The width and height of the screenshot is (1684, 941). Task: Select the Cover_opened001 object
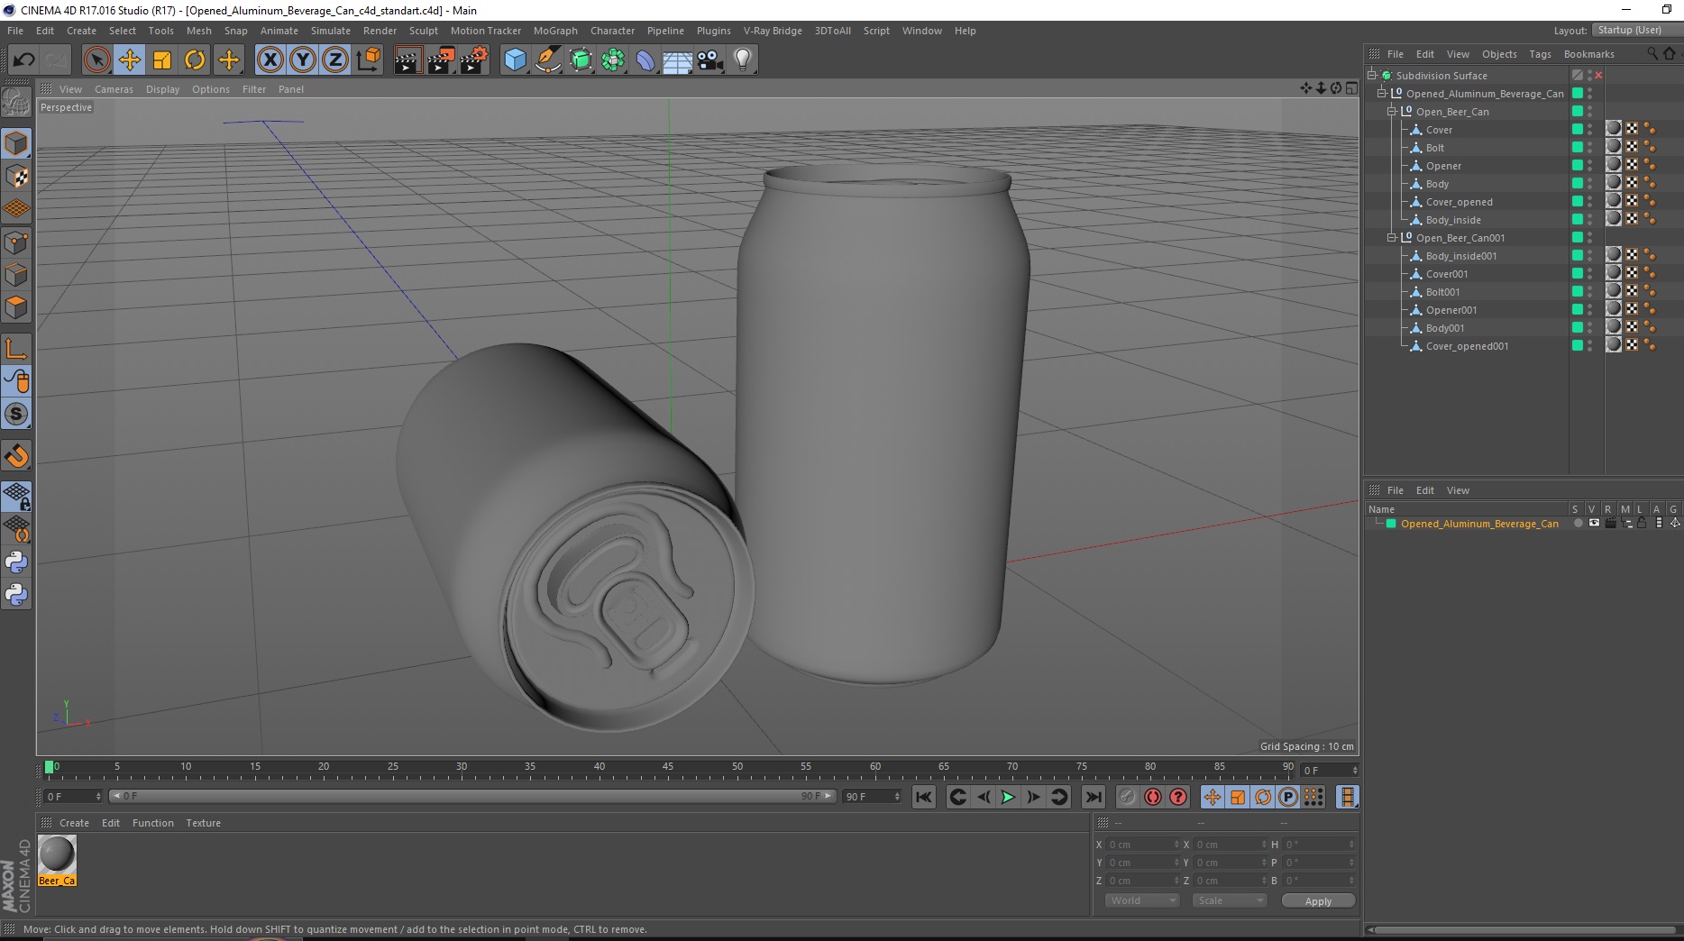pos(1467,346)
